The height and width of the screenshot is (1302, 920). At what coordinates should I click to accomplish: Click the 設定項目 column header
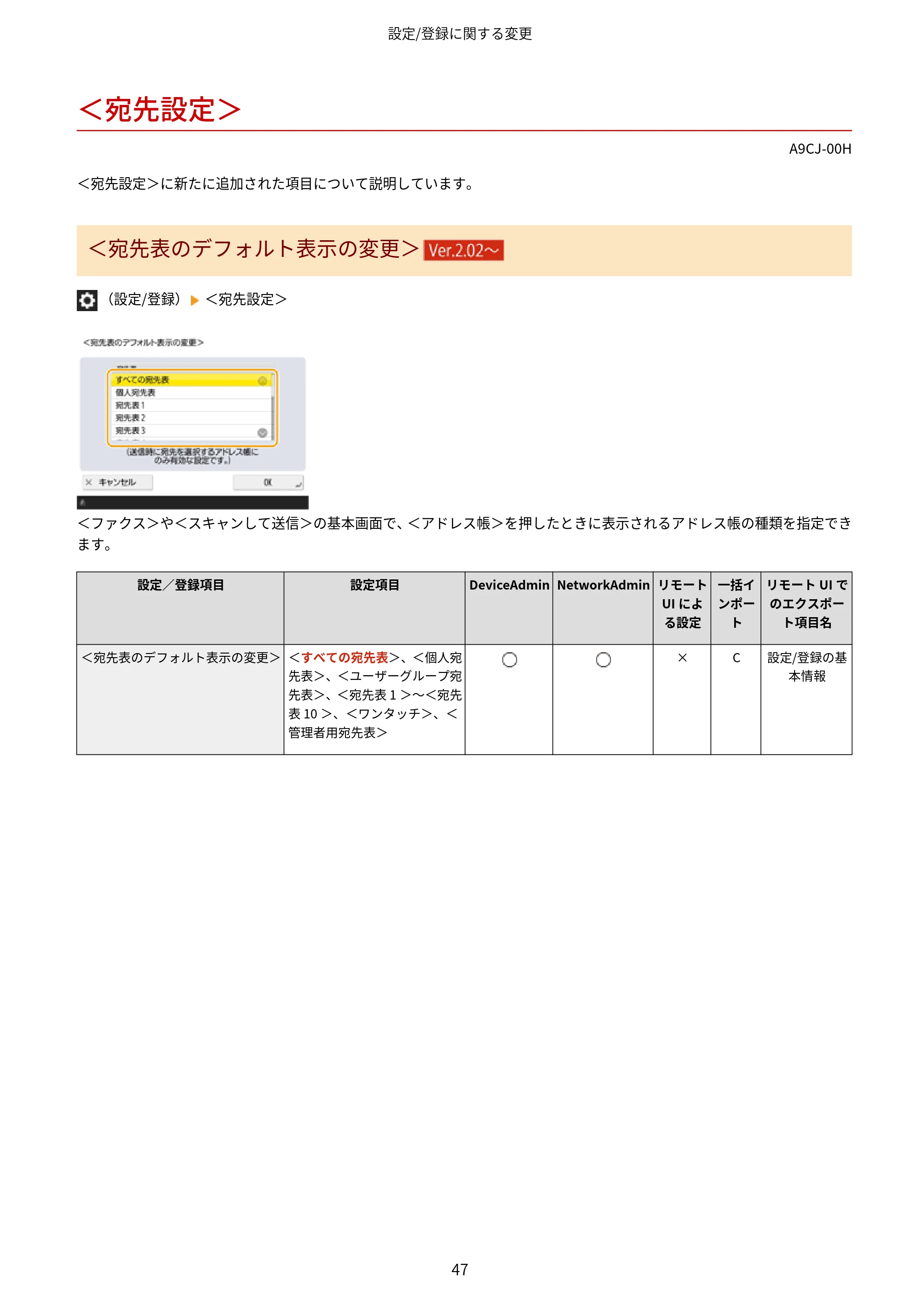click(x=374, y=608)
